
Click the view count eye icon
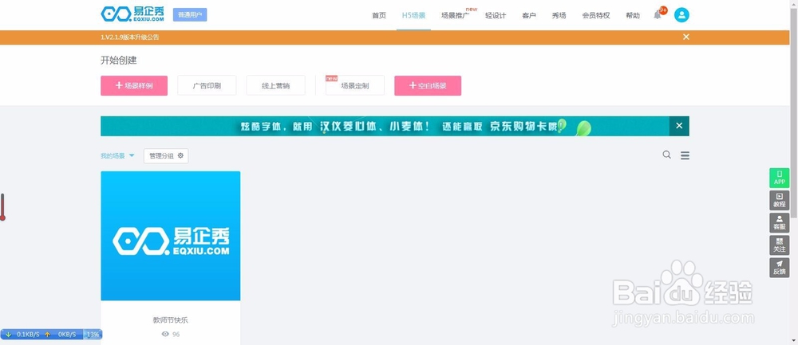tap(165, 335)
